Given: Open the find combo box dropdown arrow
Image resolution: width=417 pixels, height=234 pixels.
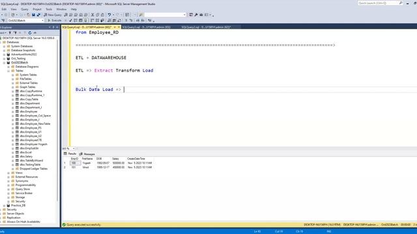Looking at the screenshot, I should tap(184, 15).
